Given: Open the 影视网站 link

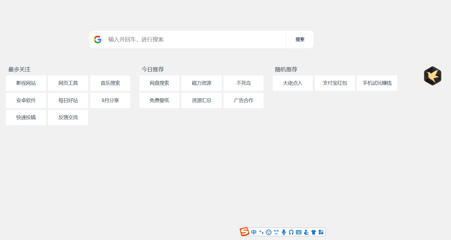Looking at the screenshot, I should tap(26, 83).
